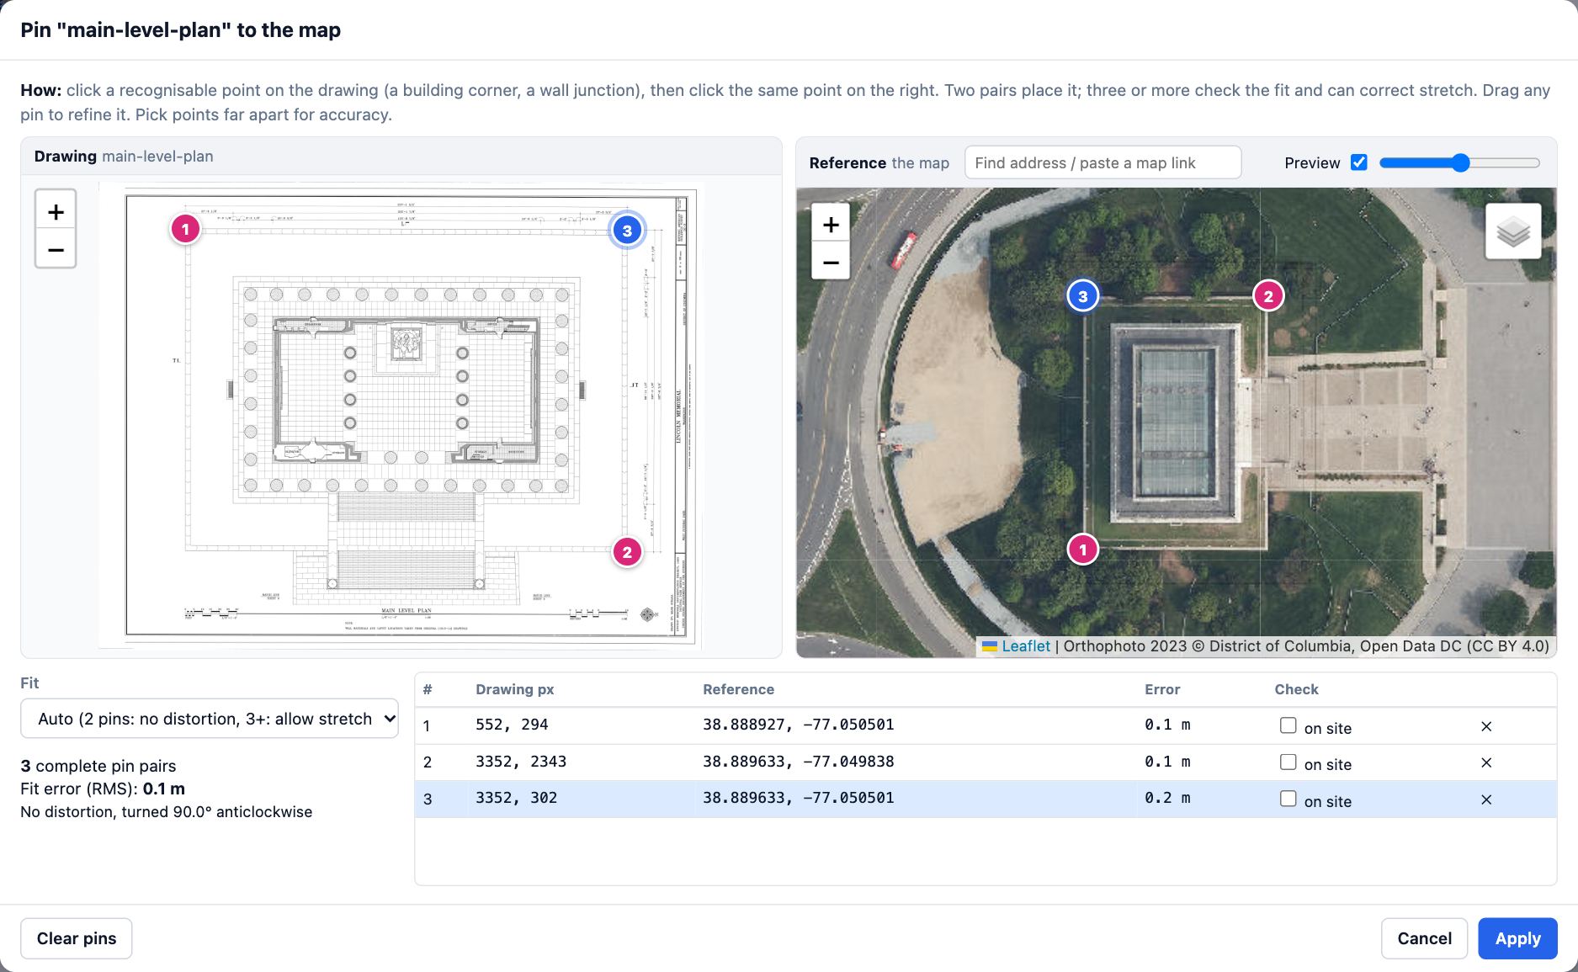Select blue pin 3 on the reference map
Screen dimensions: 1578x972
1083,296
